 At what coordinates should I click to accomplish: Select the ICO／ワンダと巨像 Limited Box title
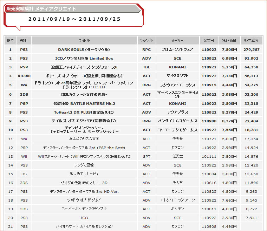click(84, 59)
